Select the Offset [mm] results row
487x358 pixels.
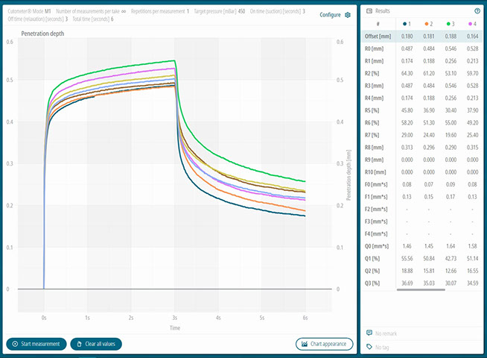378,36
